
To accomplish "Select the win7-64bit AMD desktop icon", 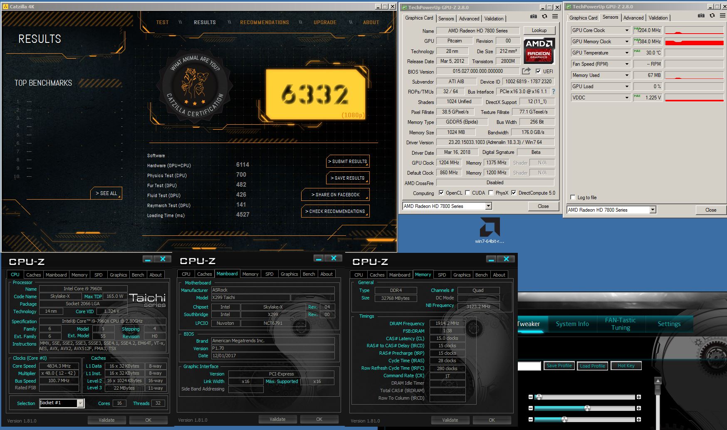I will click(x=490, y=230).
